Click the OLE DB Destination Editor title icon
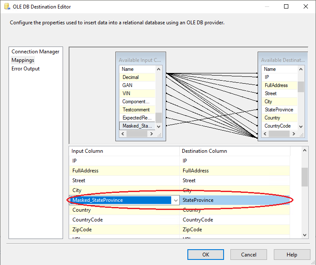The height and width of the screenshot is (265, 316). (x=6, y=7)
